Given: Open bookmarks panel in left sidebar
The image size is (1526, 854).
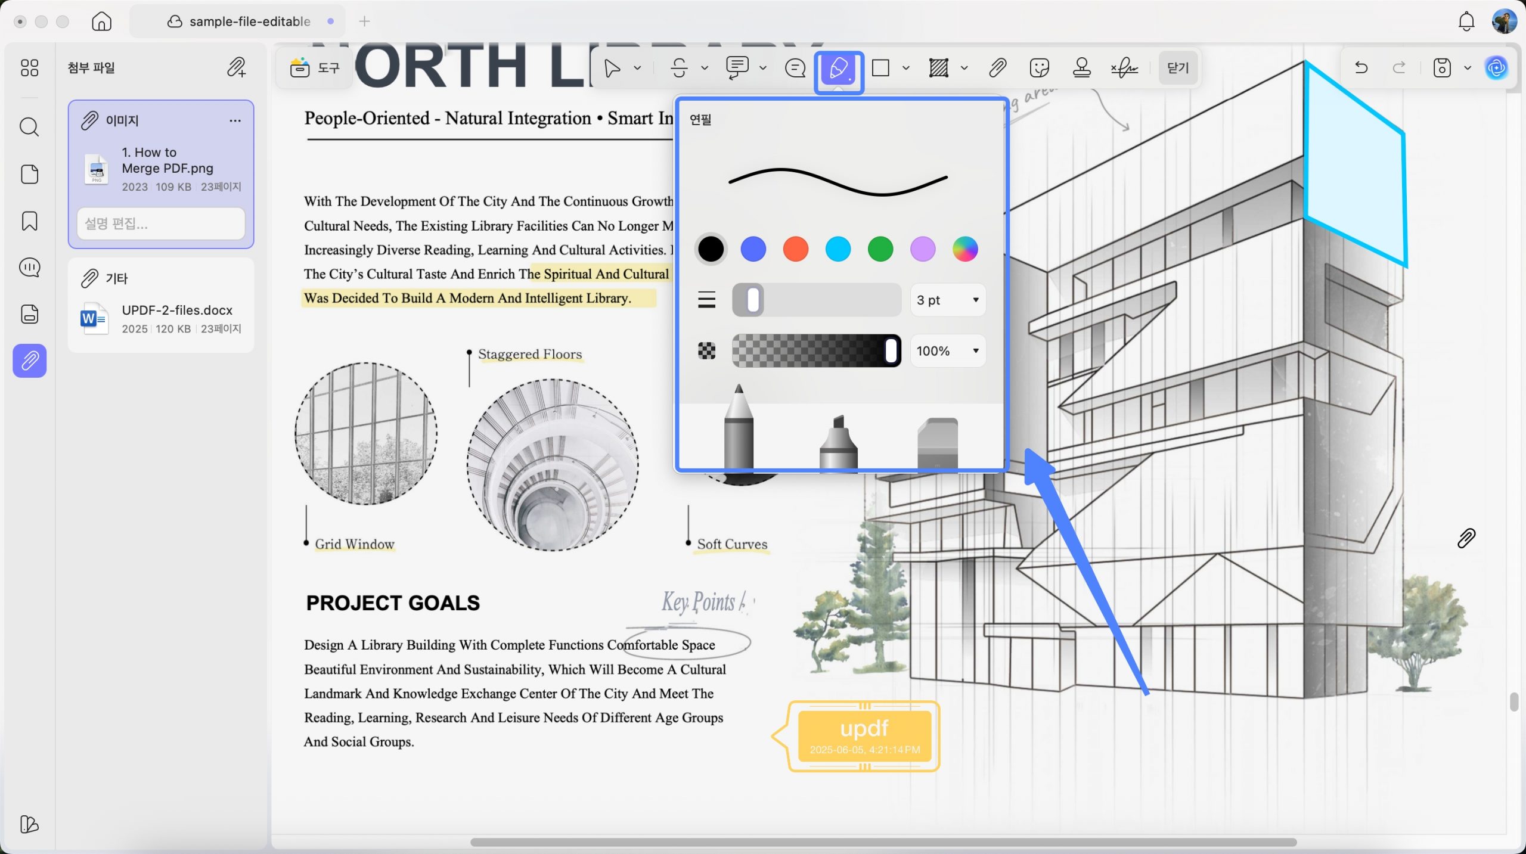Looking at the screenshot, I should (x=29, y=221).
